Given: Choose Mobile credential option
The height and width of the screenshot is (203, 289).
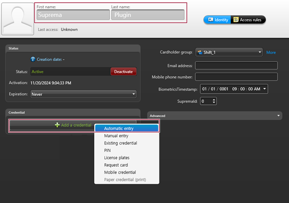Looking at the screenshot, I should click(120, 172).
